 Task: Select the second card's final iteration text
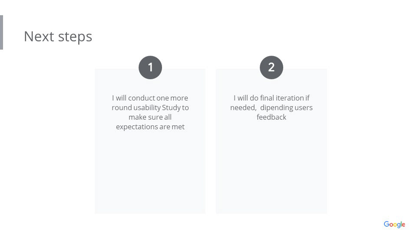(271, 107)
